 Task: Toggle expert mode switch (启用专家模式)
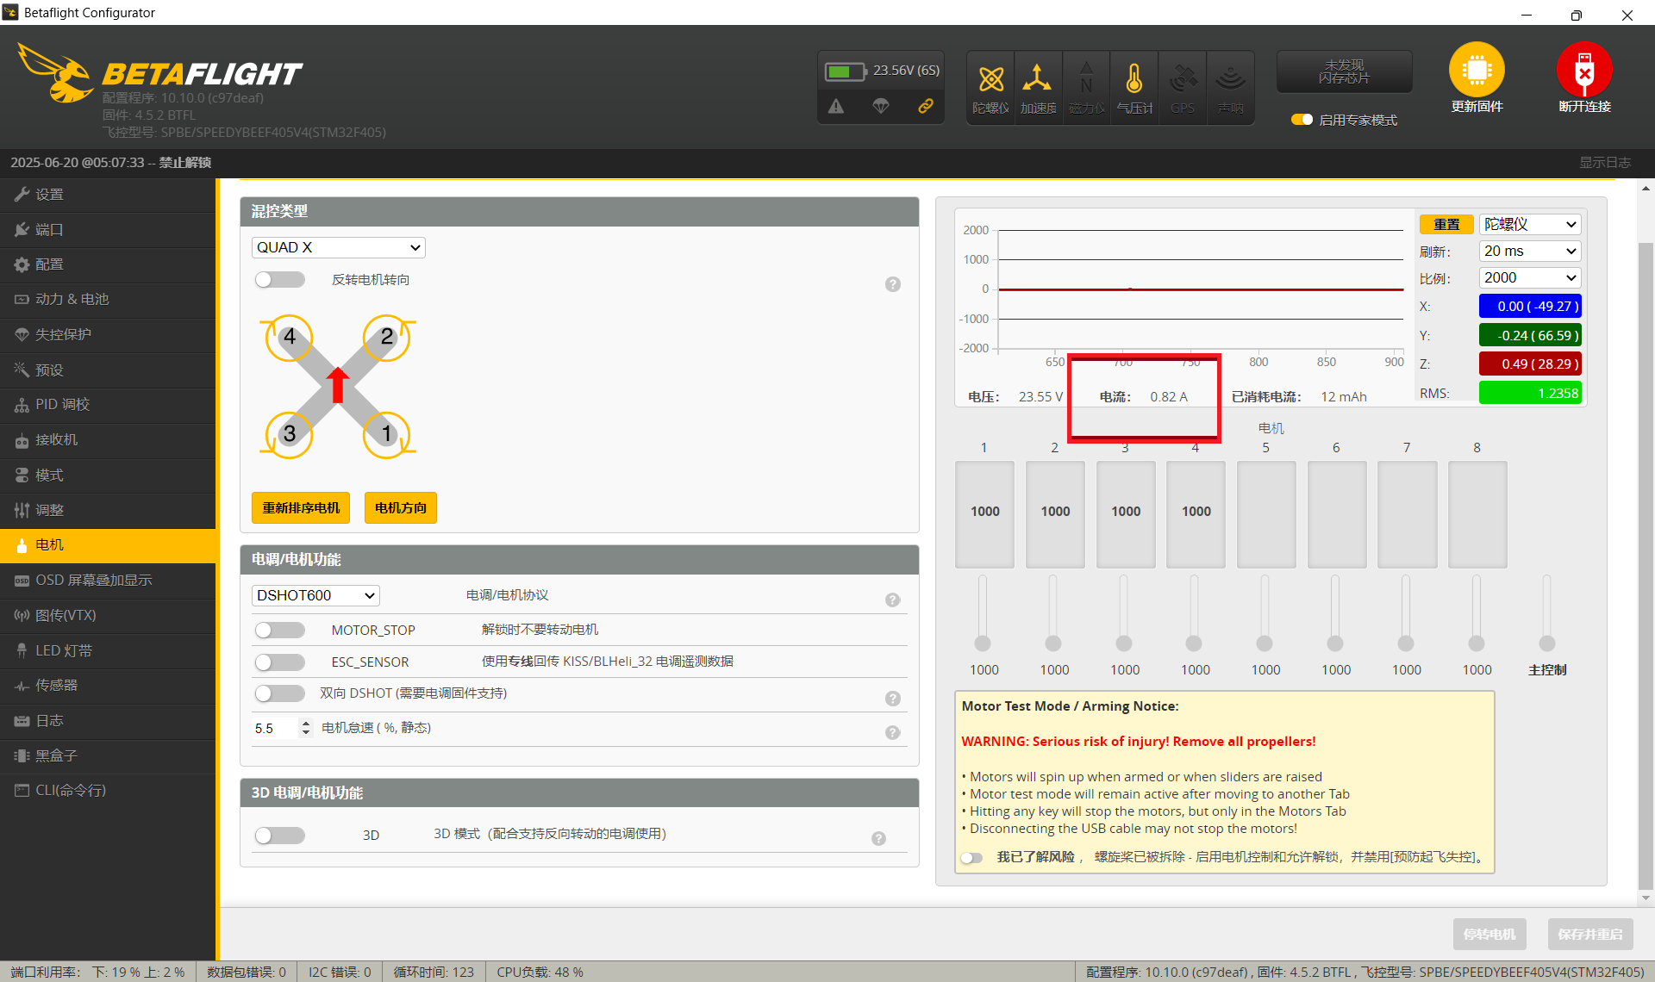1302,120
